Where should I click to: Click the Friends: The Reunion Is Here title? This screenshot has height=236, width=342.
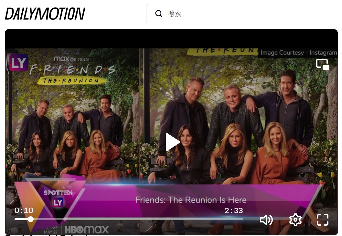coord(191,200)
